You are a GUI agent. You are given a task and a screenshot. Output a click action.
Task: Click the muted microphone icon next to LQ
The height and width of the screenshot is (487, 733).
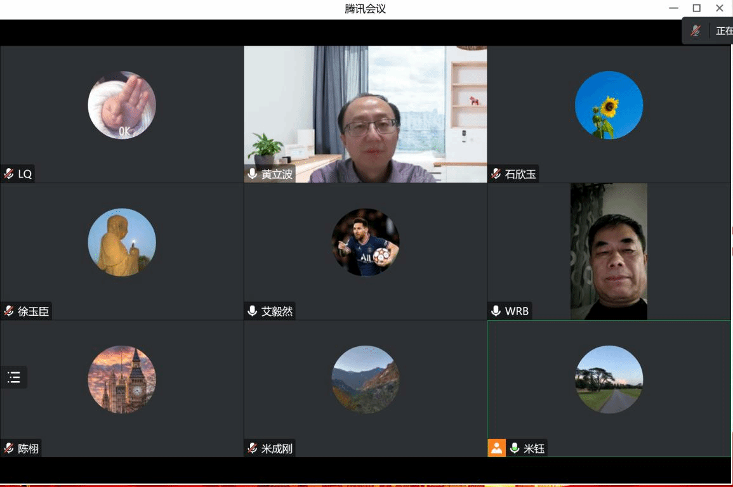click(x=9, y=174)
